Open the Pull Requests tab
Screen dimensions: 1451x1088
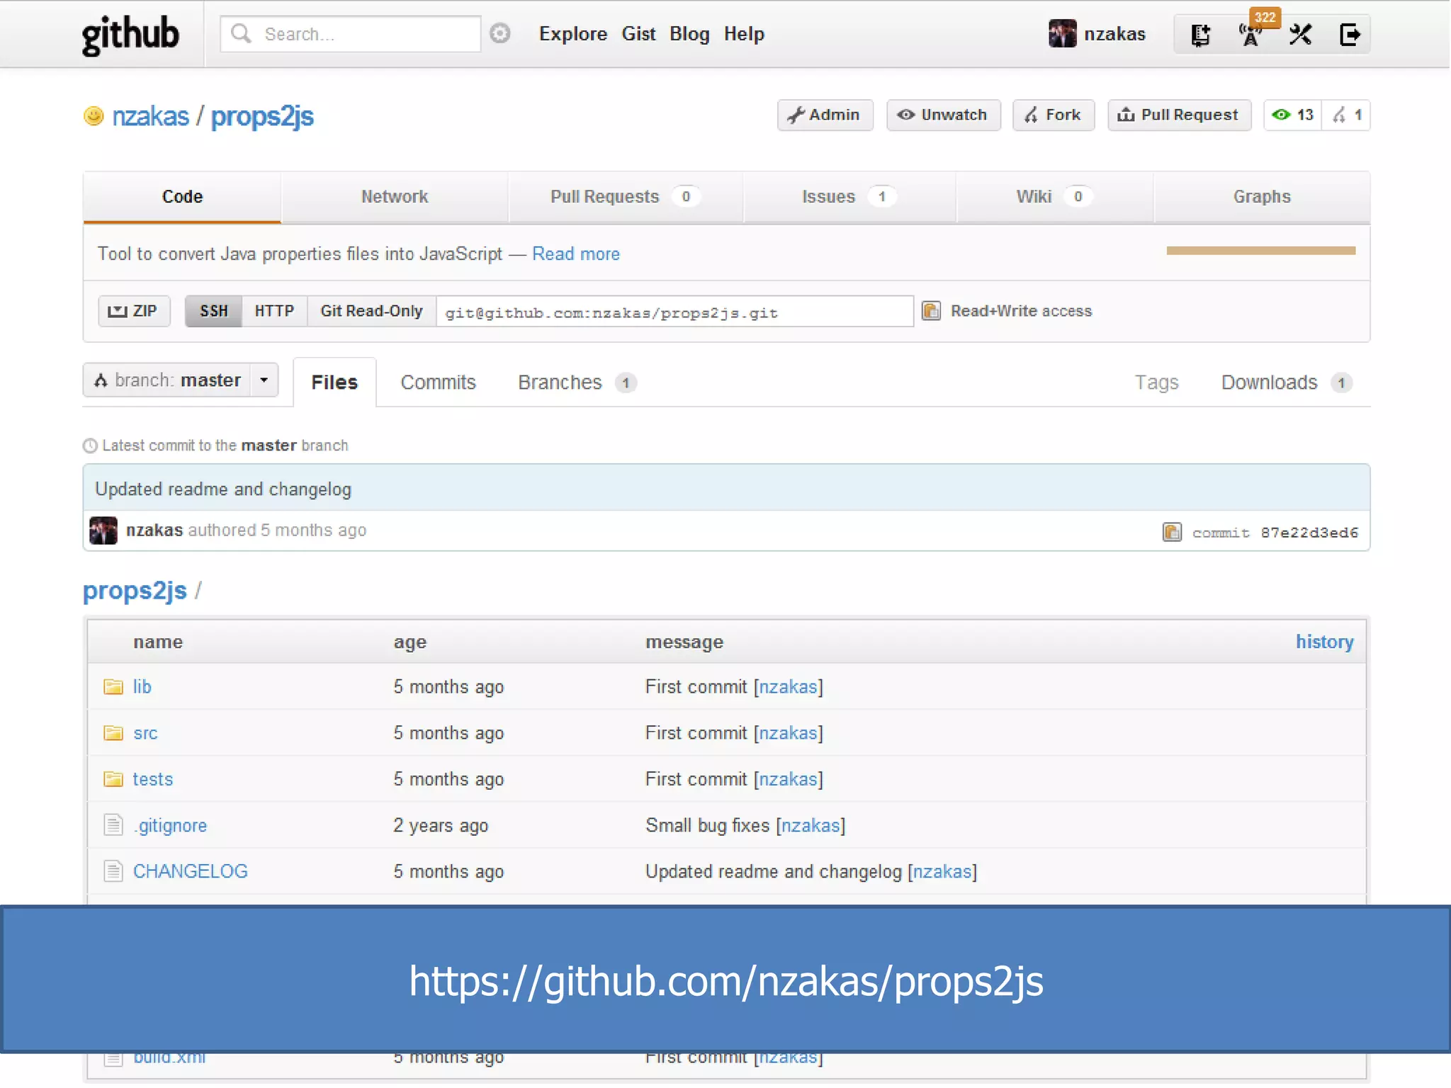click(x=625, y=197)
